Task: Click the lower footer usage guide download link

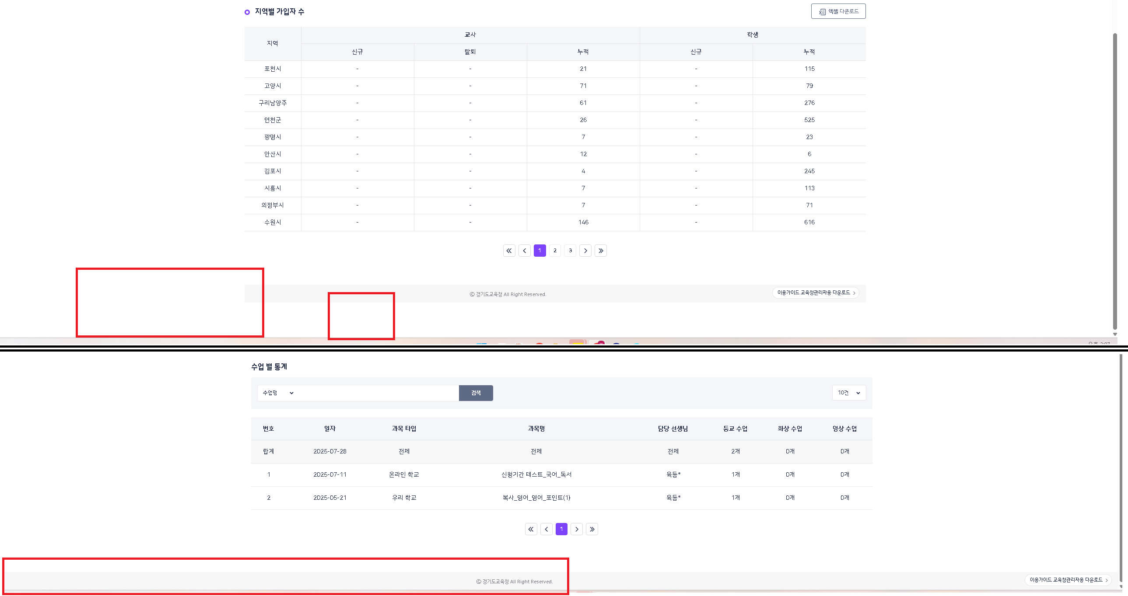Action: (x=1068, y=580)
